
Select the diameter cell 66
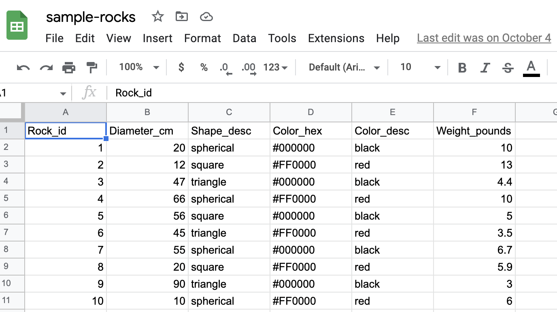click(x=147, y=199)
